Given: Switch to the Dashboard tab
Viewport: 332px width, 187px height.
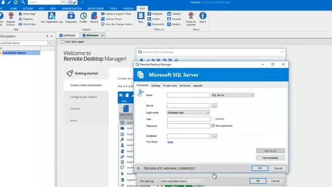Looking at the screenshot, I should (x=67, y=35).
